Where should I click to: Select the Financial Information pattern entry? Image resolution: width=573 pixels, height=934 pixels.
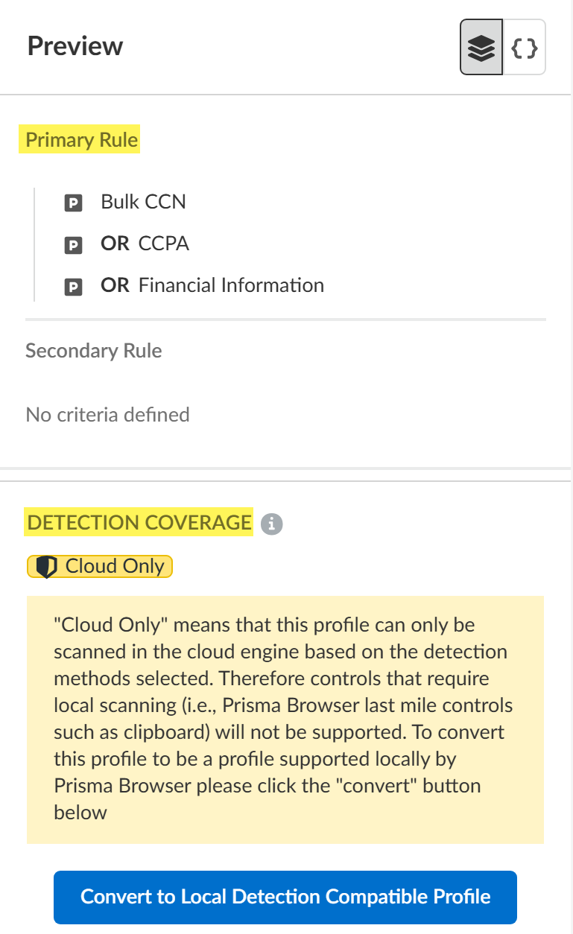(231, 285)
